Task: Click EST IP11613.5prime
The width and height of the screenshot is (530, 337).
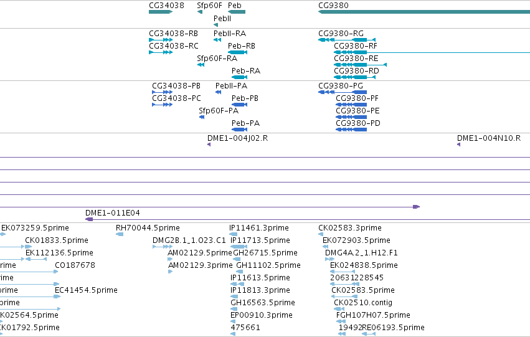Action: (x=237, y=284)
